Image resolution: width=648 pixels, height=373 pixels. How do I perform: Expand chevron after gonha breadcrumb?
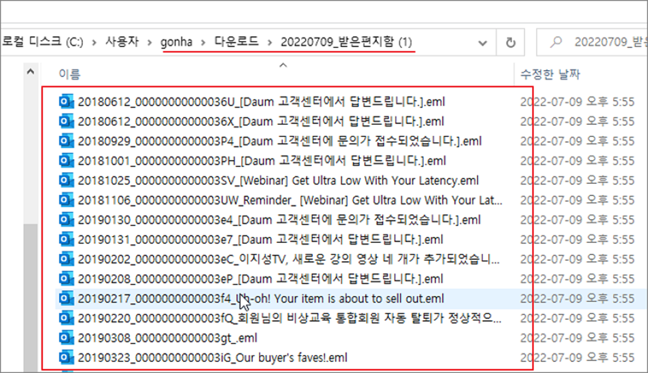pyautogui.click(x=203, y=43)
